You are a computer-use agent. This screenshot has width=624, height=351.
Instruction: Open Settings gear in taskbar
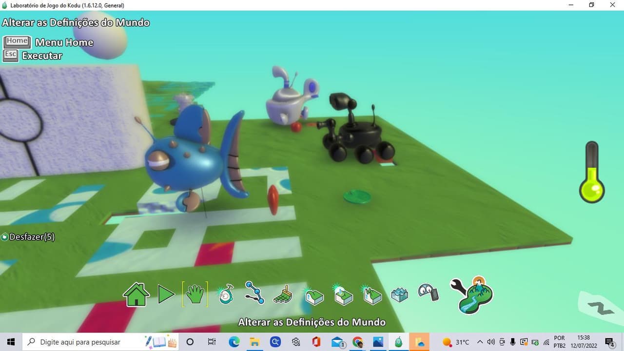click(295, 342)
